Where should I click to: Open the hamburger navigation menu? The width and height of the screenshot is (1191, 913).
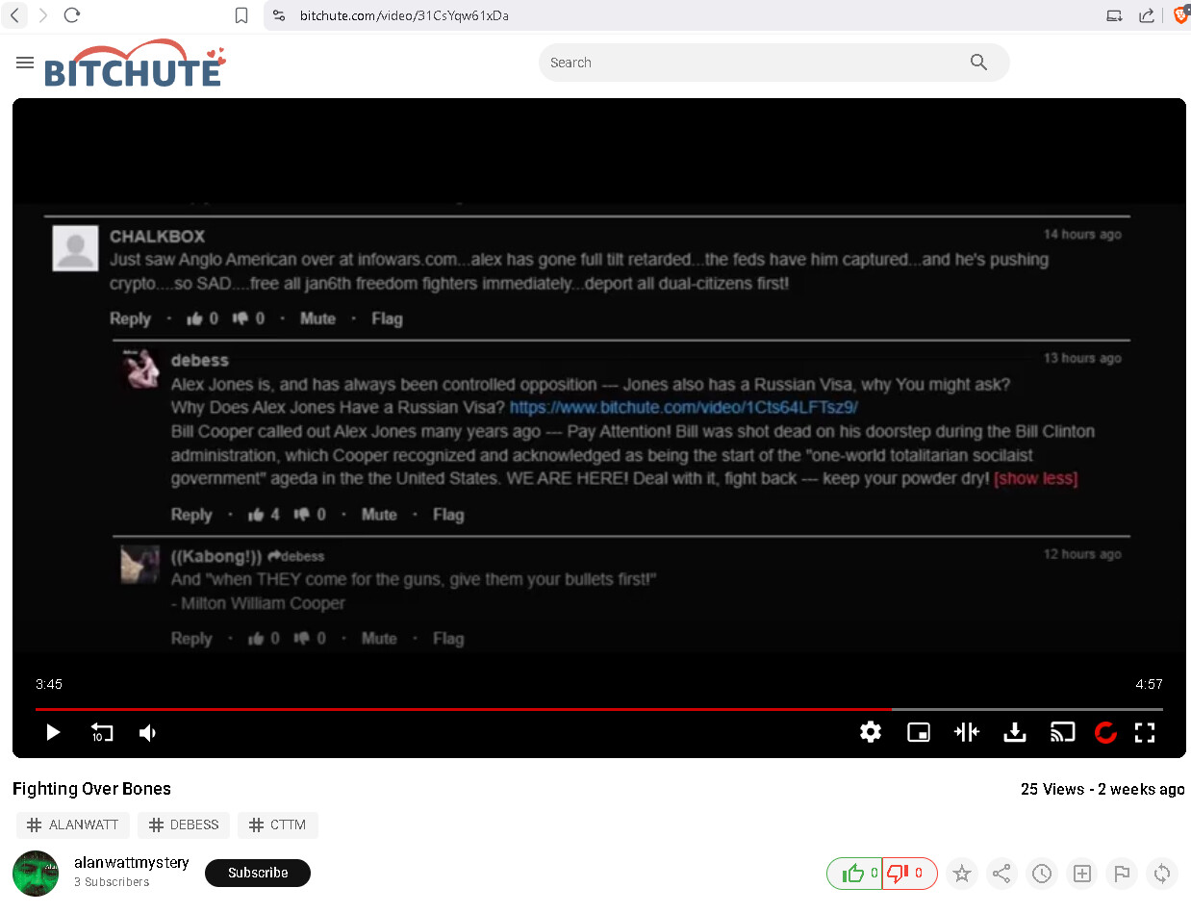click(25, 63)
